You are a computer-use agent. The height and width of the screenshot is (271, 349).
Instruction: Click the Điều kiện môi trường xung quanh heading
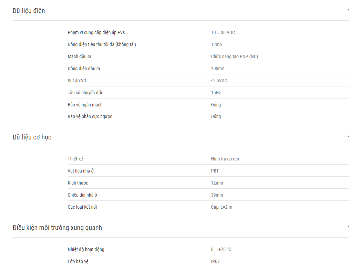click(x=57, y=228)
